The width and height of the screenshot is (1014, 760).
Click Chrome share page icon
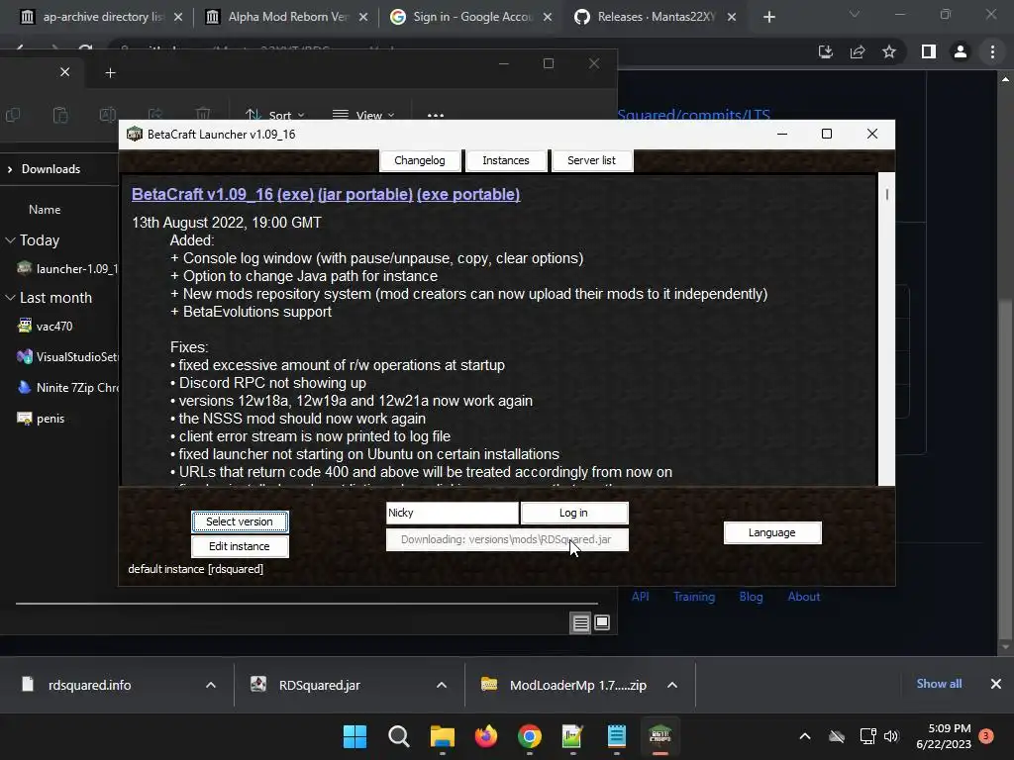(858, 51)
